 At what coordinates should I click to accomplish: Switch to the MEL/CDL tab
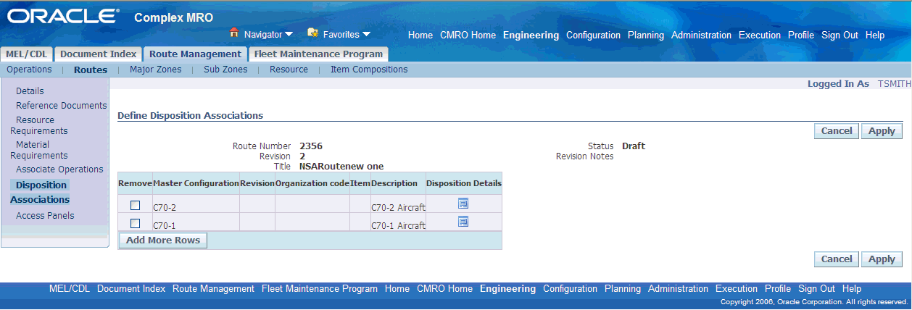point(27,54)
